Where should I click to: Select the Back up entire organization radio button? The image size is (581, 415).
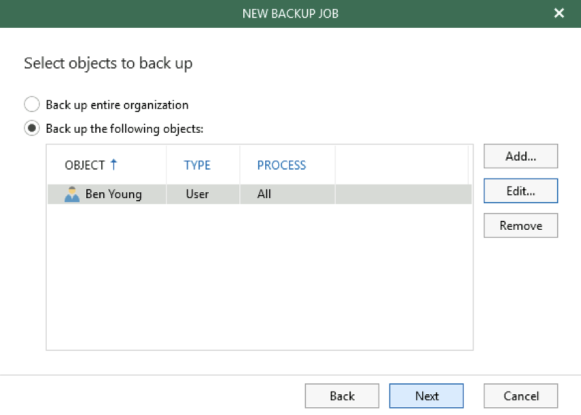point(32,104)
